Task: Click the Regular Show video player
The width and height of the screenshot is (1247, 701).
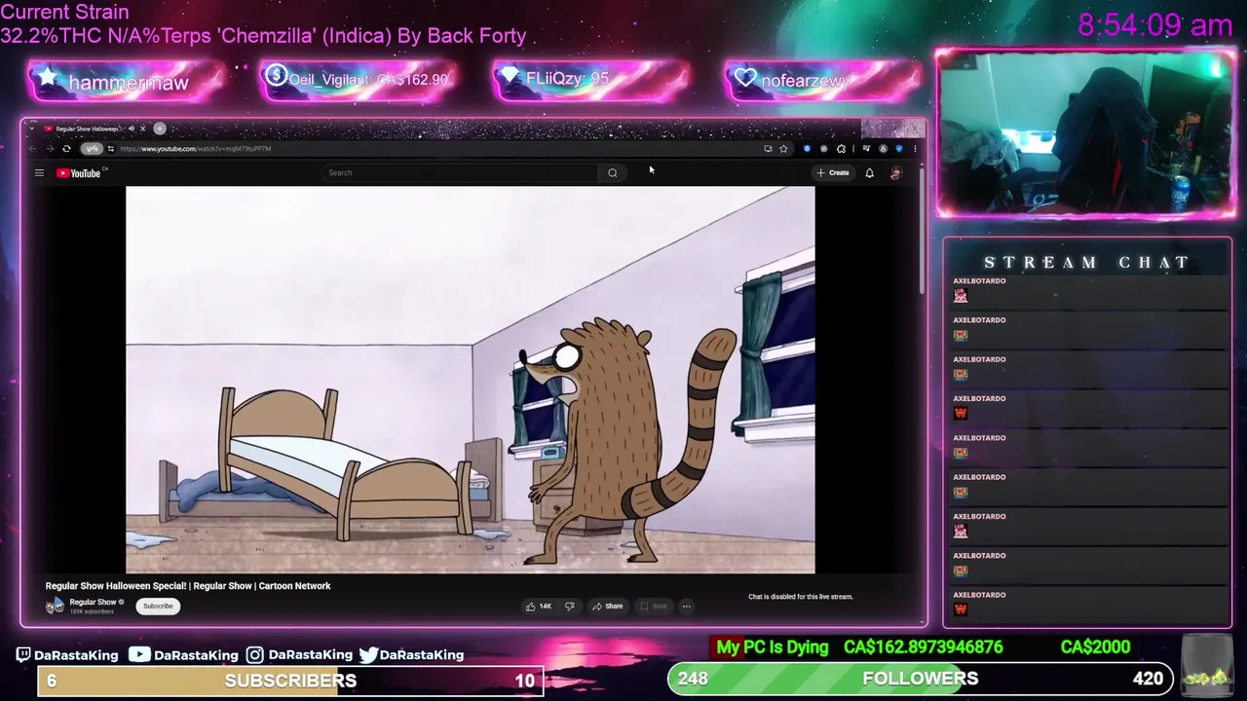Action: pyautogui.click(x=470, y=380)
